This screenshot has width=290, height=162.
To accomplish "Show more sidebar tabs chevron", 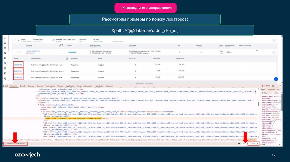I will [x=278, y=89].
